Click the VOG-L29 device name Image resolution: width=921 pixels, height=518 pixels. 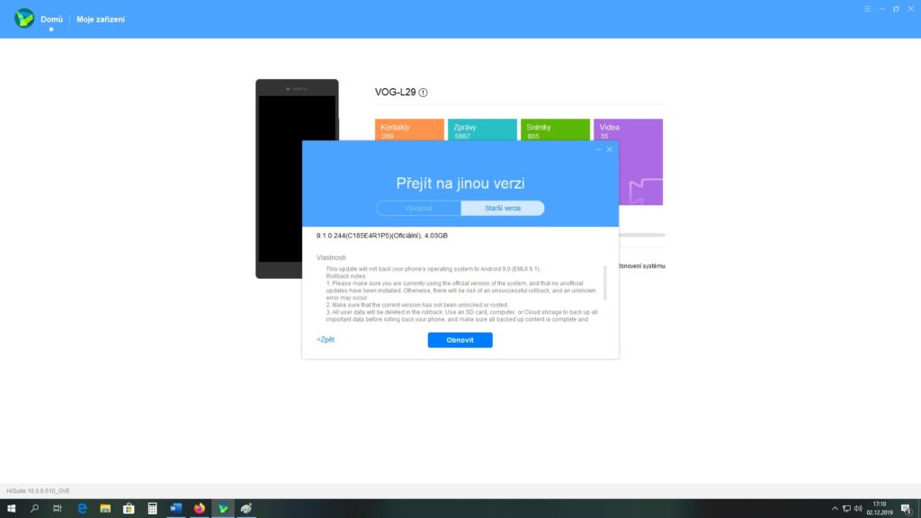coord(396,93)
